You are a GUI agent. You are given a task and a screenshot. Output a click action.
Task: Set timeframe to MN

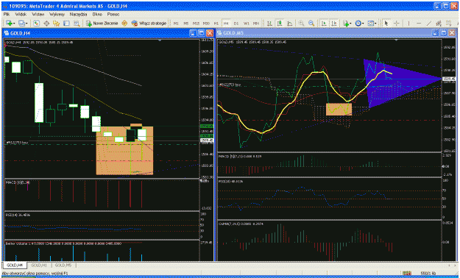[x=256, y=24]
